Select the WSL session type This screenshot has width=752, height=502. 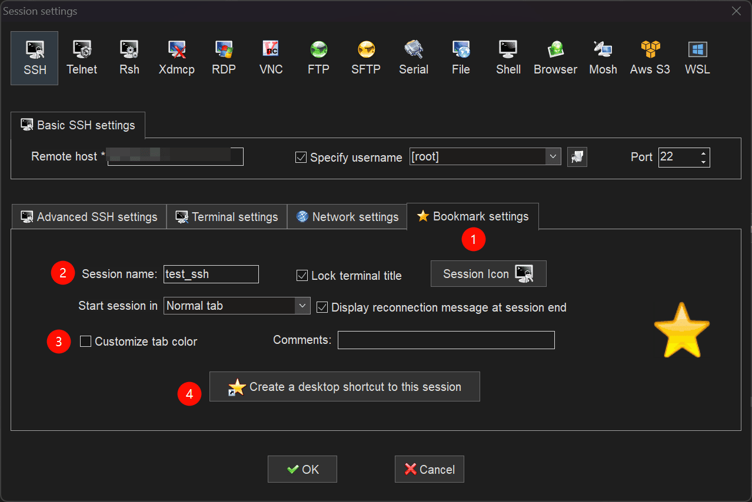pos(697,58)
